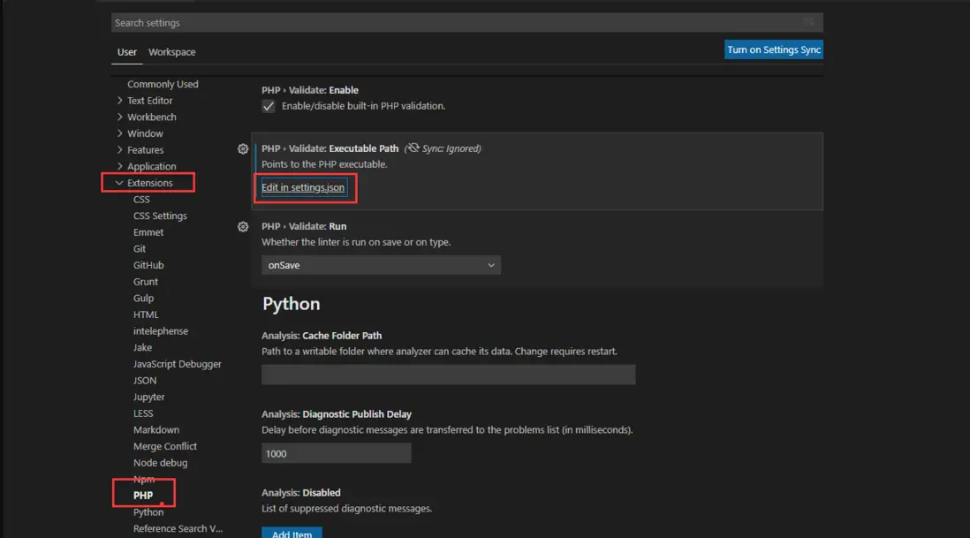970x538 pixels.
Task: Select intelephense extension settings
Action: [161, 331]
